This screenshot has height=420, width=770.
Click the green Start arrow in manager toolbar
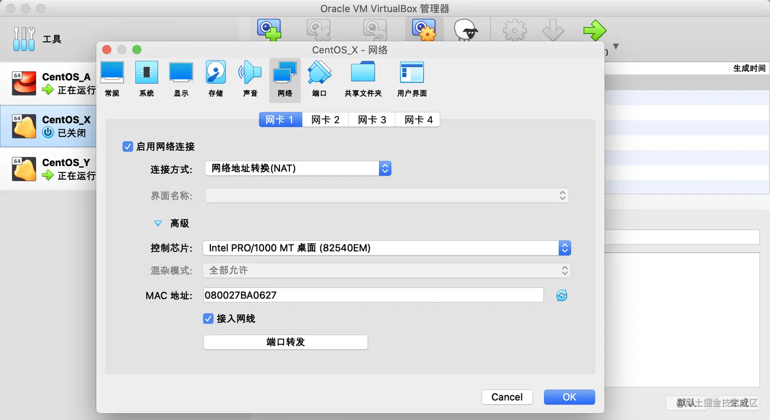[595, 30]
